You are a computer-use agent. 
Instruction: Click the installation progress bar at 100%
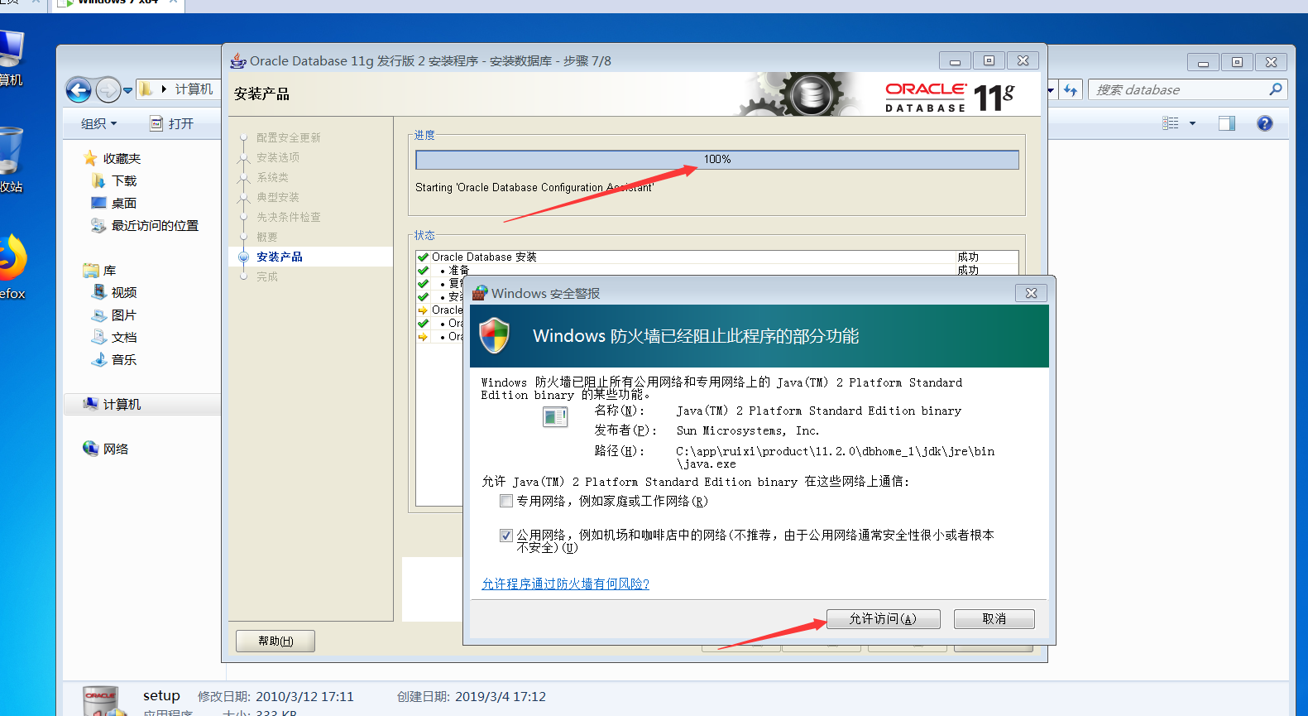coord(717,160)
